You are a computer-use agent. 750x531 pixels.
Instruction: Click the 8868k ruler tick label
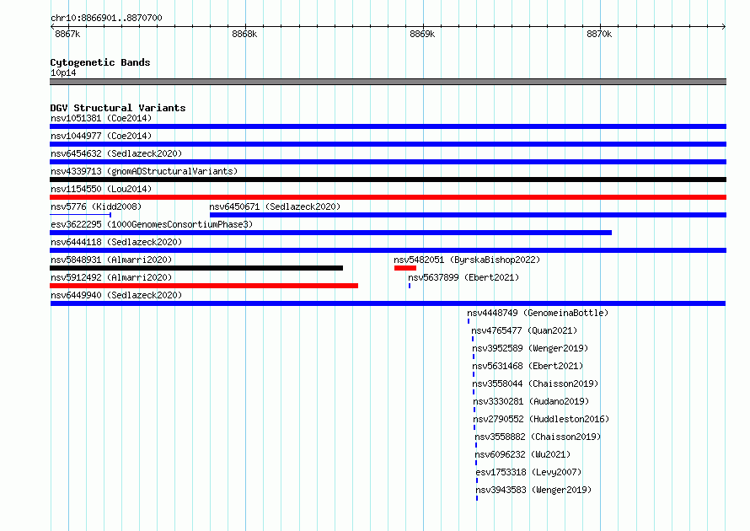pos(244,34)
